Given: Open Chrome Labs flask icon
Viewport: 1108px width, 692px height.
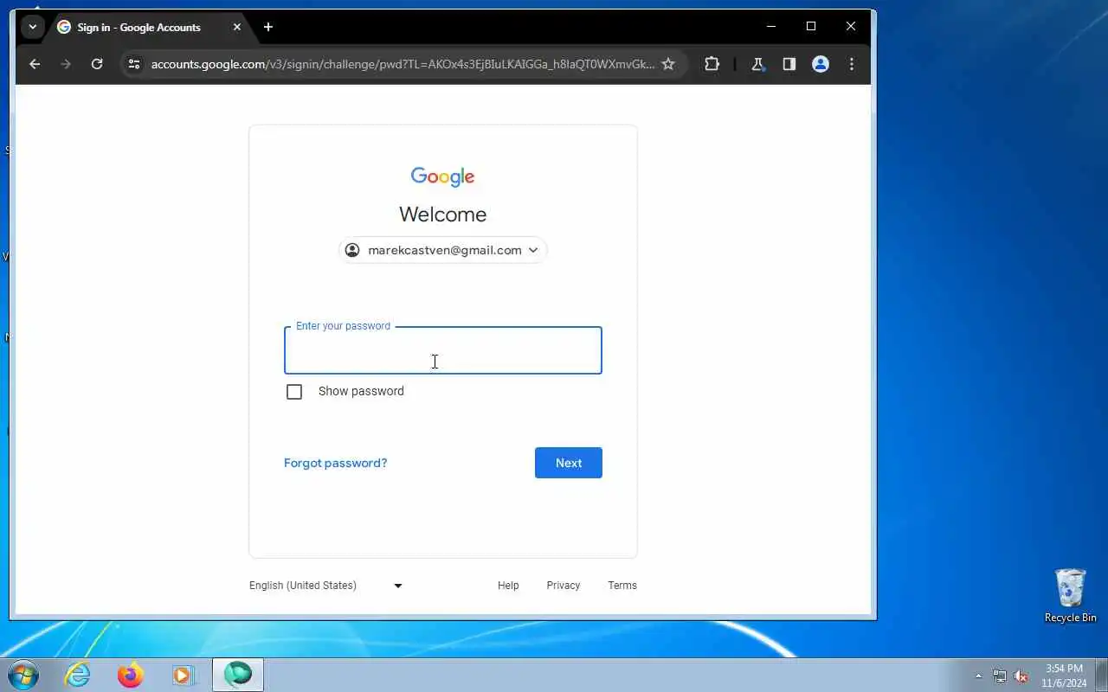Looking at the screenshot, I should point(757,64).
